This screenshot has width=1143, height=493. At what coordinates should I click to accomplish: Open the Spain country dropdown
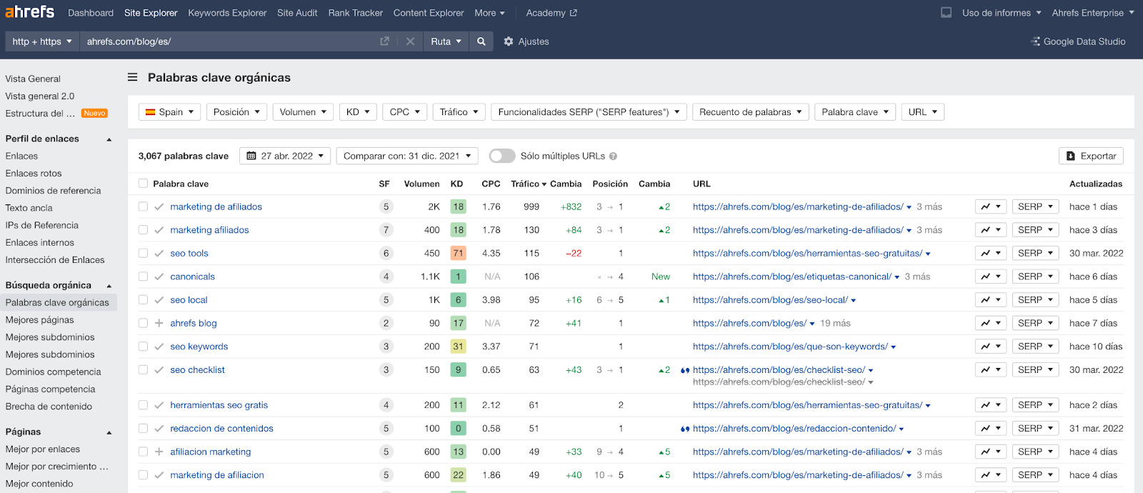coord(169,112)
